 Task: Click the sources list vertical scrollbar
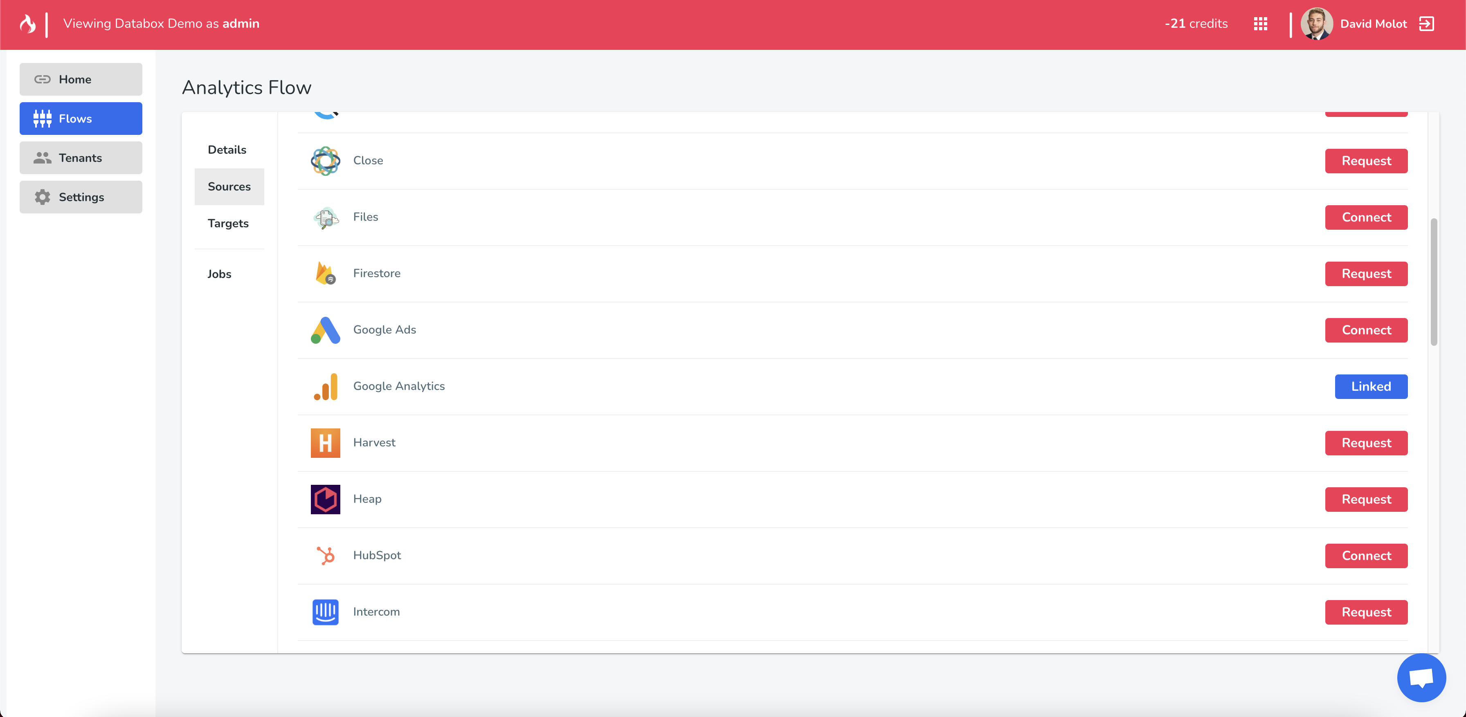coord(1434,282)
